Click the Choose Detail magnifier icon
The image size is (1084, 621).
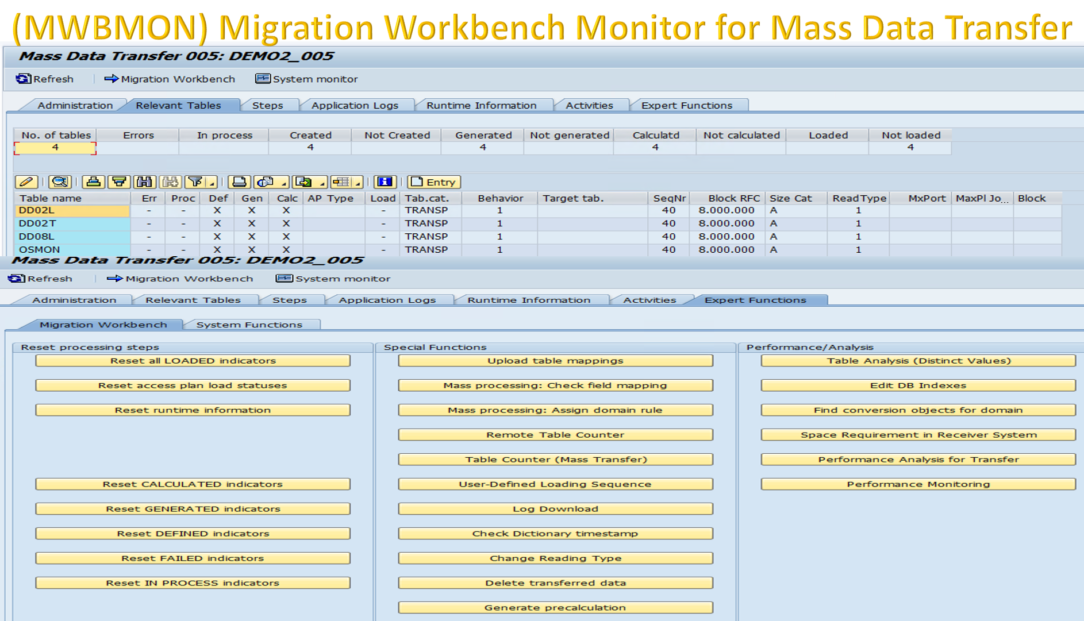(60, 182)
